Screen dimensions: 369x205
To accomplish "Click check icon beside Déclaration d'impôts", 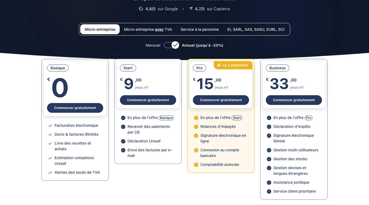I will tap(269, 127).
